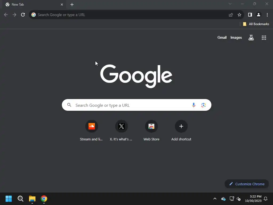Go forward using the forward arrow
Image resolution: width=273 pixels, height=205 pixels.
tap(14, 15)
